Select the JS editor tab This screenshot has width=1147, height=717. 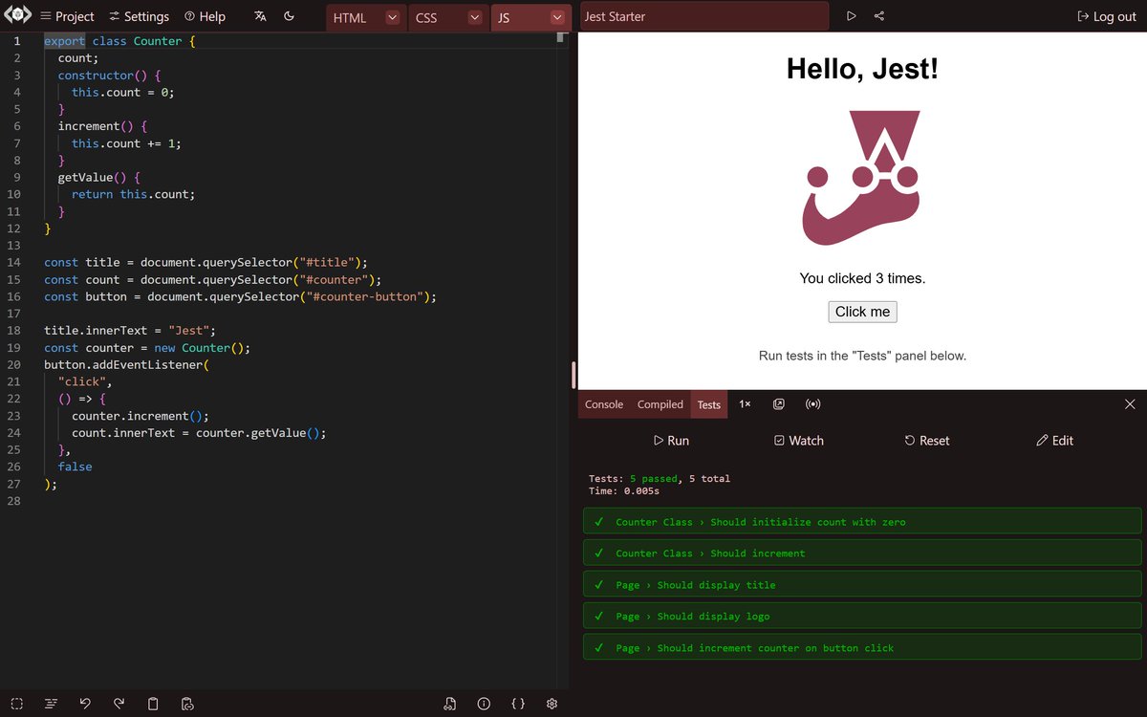tap(504, 17)
